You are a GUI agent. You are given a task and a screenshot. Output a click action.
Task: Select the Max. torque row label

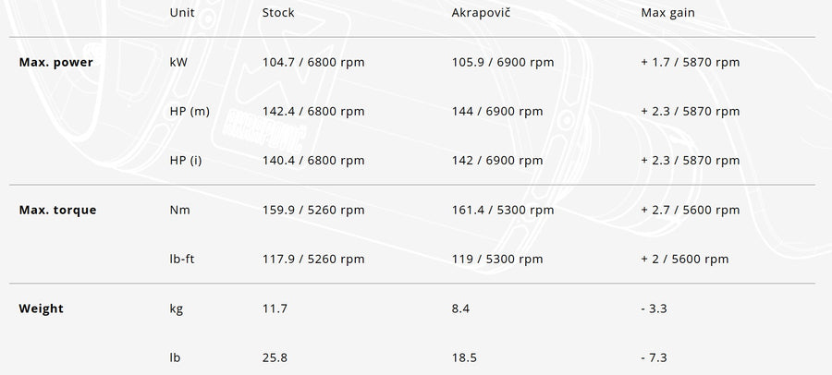click(x=57, y=210)
